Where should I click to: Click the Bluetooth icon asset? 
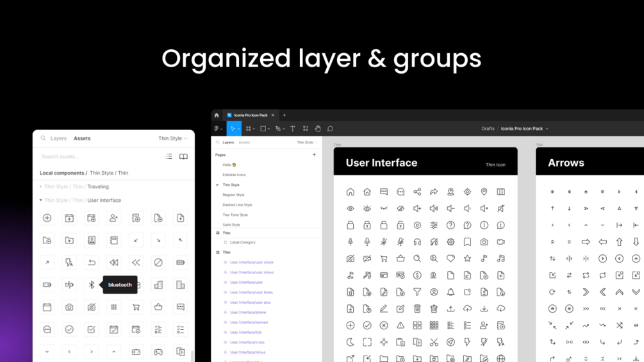point(92,284)
